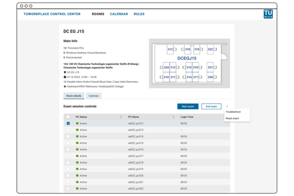The width and height of the screenshot is (294, 196).
Task: Select seat 320 on the floor plan
Action: pos(210,77)
